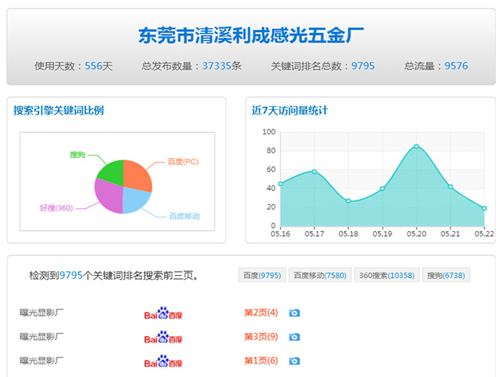Click the 37335条 total published value
Screen dimensions: 502x377
222,66
